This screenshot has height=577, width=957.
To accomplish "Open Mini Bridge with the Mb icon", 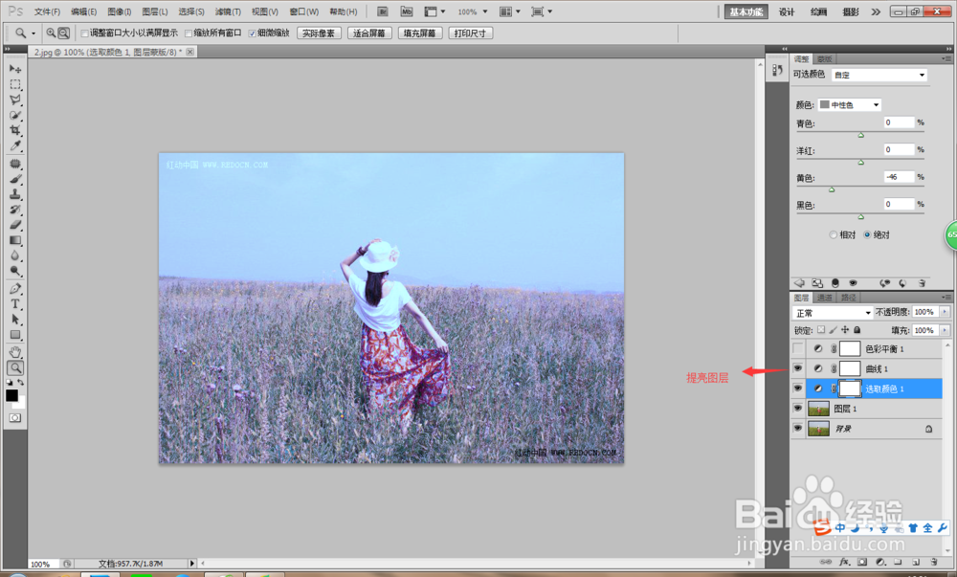I will pyautogui.click(x=407, y=11).
